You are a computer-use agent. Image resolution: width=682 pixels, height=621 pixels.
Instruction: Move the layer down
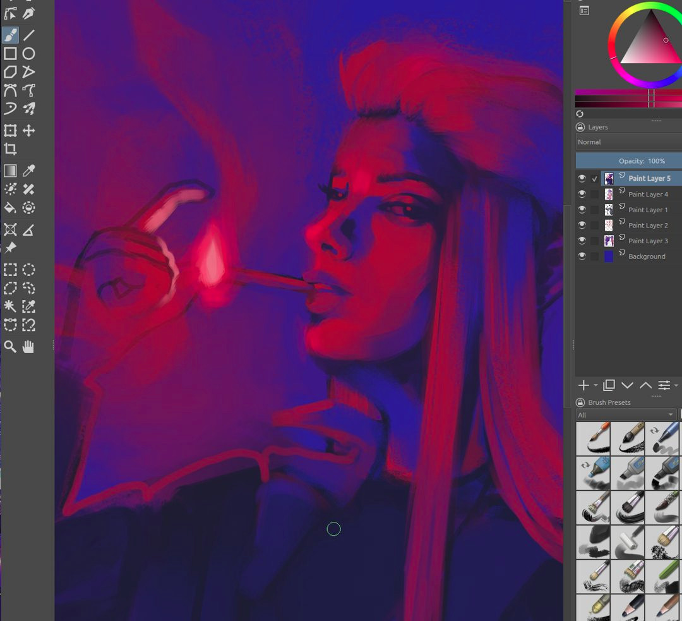pyautogui.click(x=627, y=385)
